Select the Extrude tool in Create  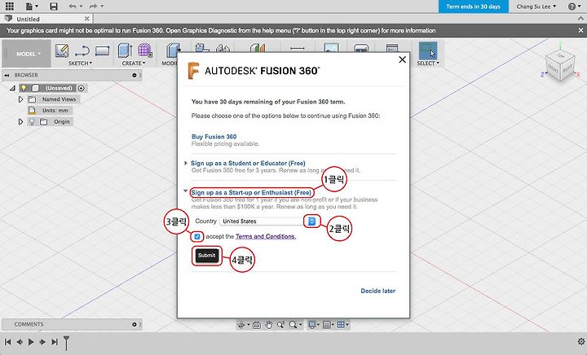125,50
